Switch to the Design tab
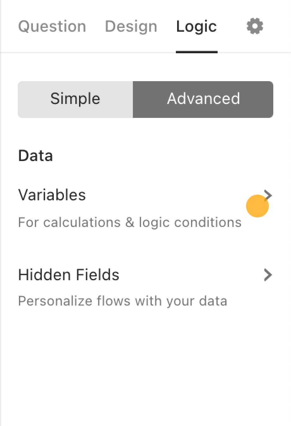The width and height of the screenshot is (291, 426). pos(131,26)
